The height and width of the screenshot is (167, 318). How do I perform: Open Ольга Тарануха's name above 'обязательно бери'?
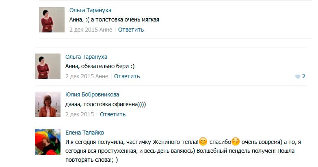(86, 57)
